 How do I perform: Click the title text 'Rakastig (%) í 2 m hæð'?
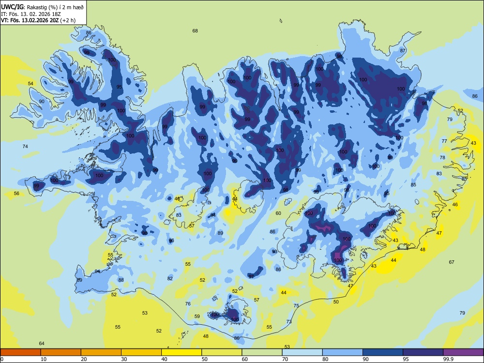coord(56,7)
